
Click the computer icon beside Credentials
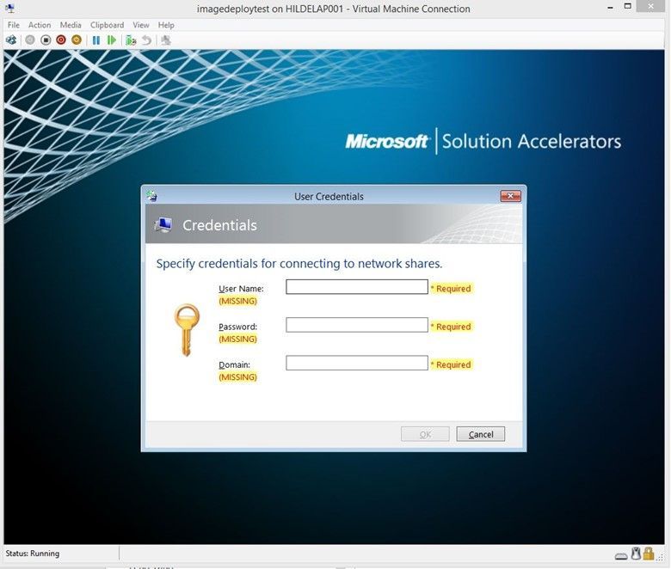coord(163,225)
